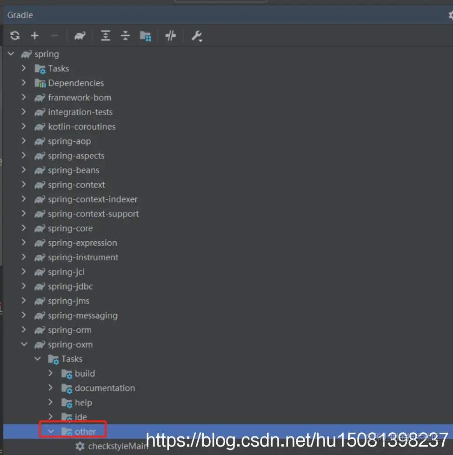Show dependencies analyzer folder icon

[x=145, y=36]
